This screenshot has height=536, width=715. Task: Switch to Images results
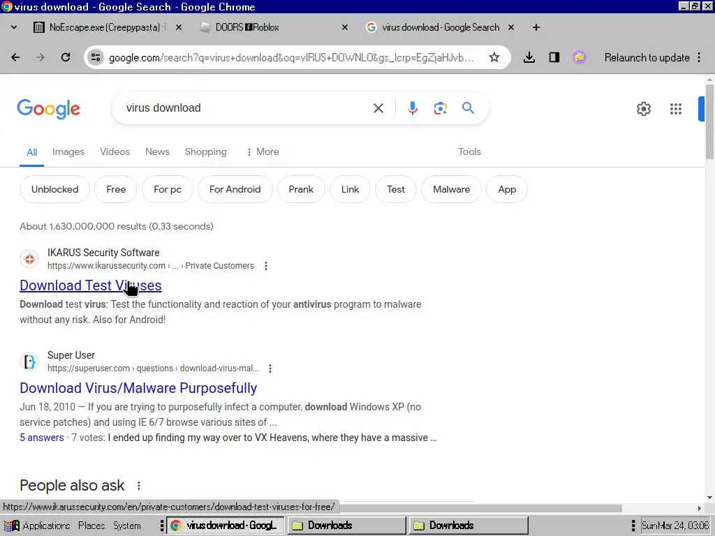[68, 151]
